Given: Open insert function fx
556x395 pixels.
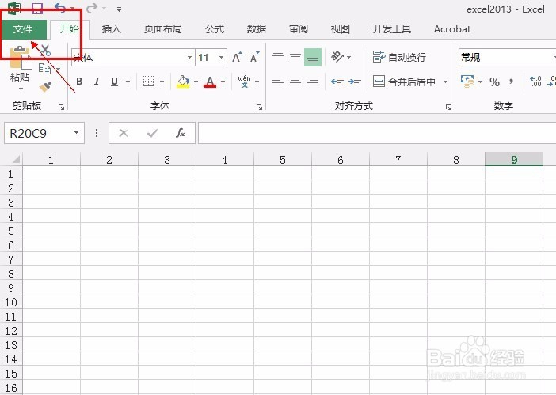Looking at the screenshot, I should [181, 133].
